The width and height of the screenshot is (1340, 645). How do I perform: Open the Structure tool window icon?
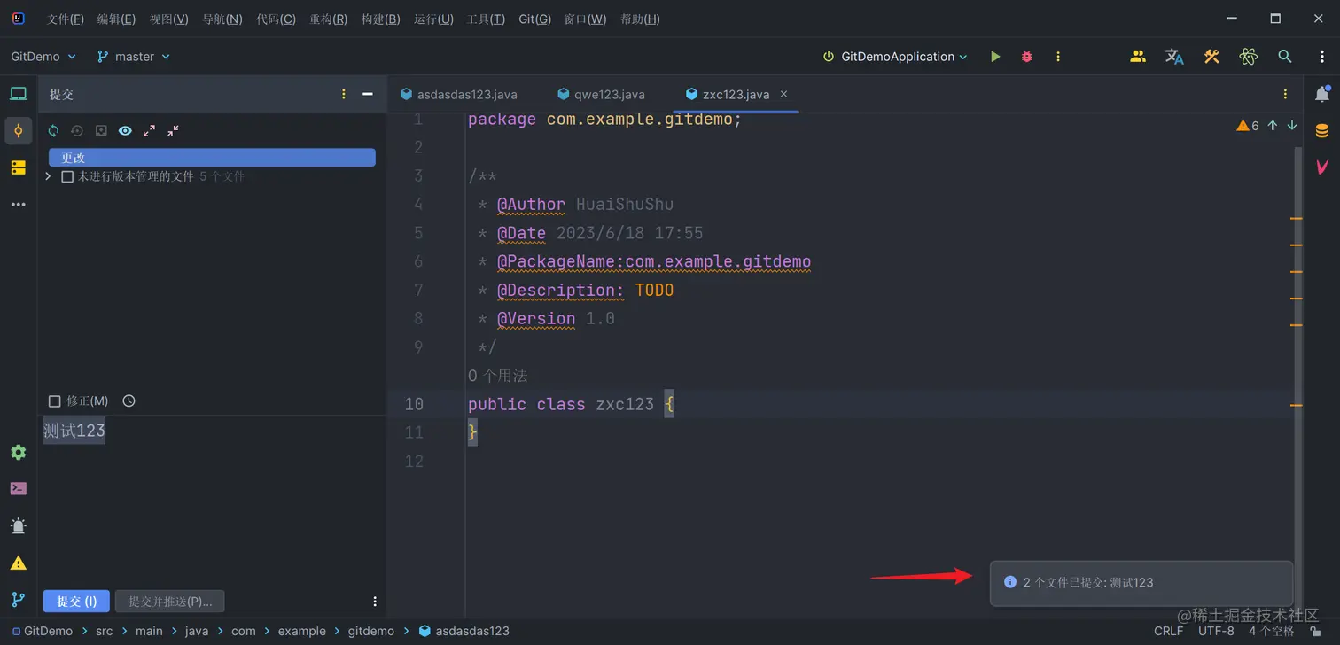tap(18, 167)
